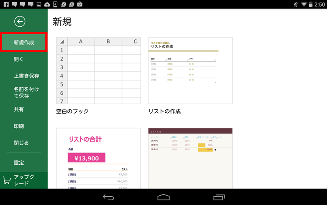Tap the Android back navigation button
Viewport: 327px width, 205px height.
click(109, 197)
